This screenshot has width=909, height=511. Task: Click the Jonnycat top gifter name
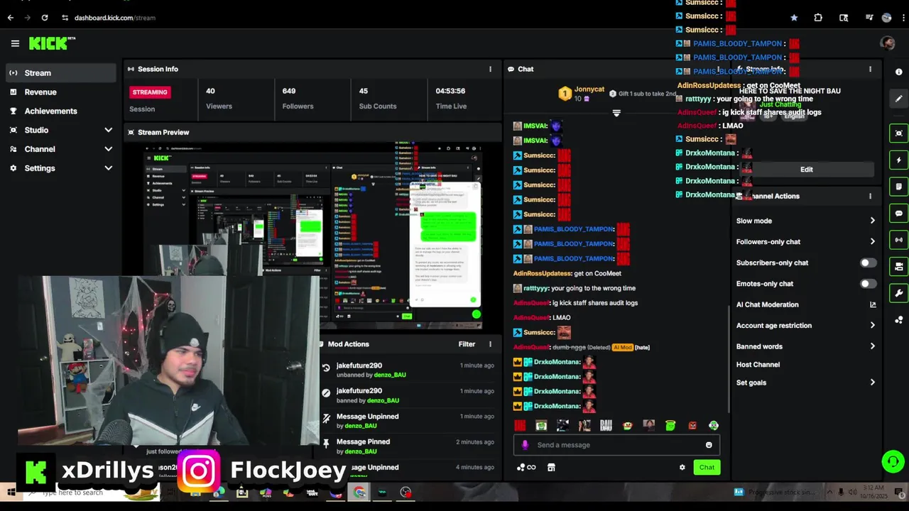tap(589, 89)
